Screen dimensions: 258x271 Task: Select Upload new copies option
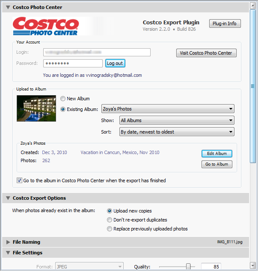pyautogui.click(x=110, y=211)
